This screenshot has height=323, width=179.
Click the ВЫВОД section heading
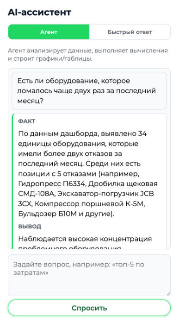[30, 226]
